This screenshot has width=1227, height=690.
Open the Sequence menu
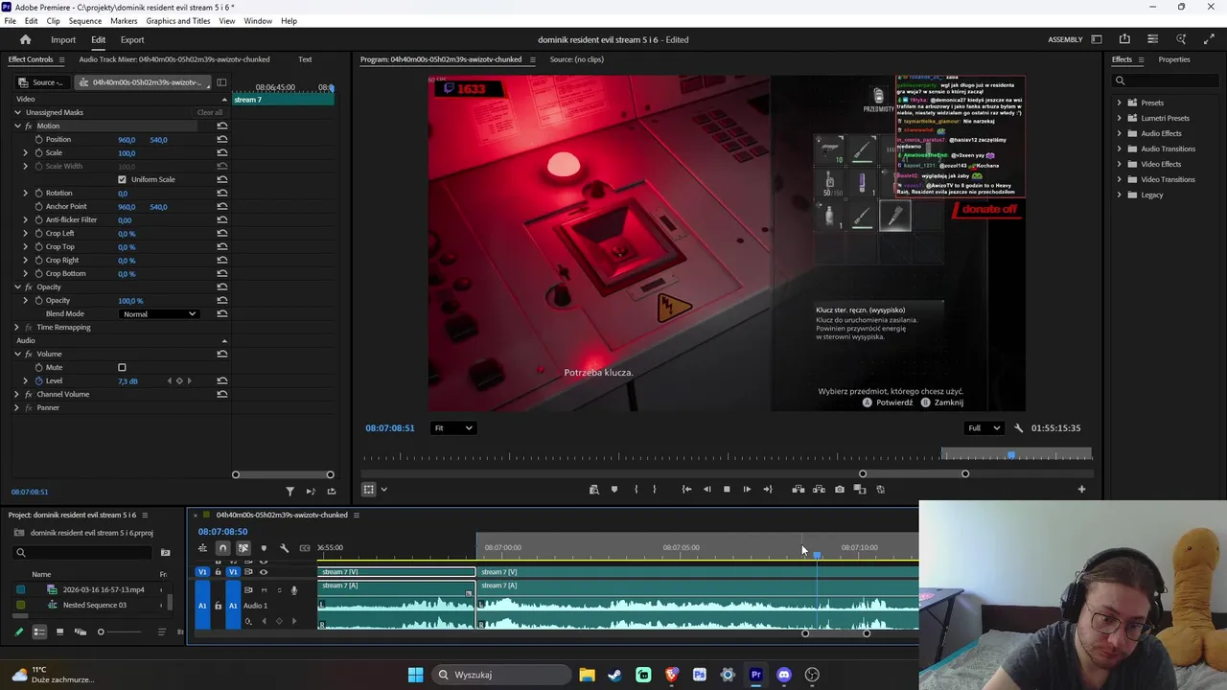[85, 21]
